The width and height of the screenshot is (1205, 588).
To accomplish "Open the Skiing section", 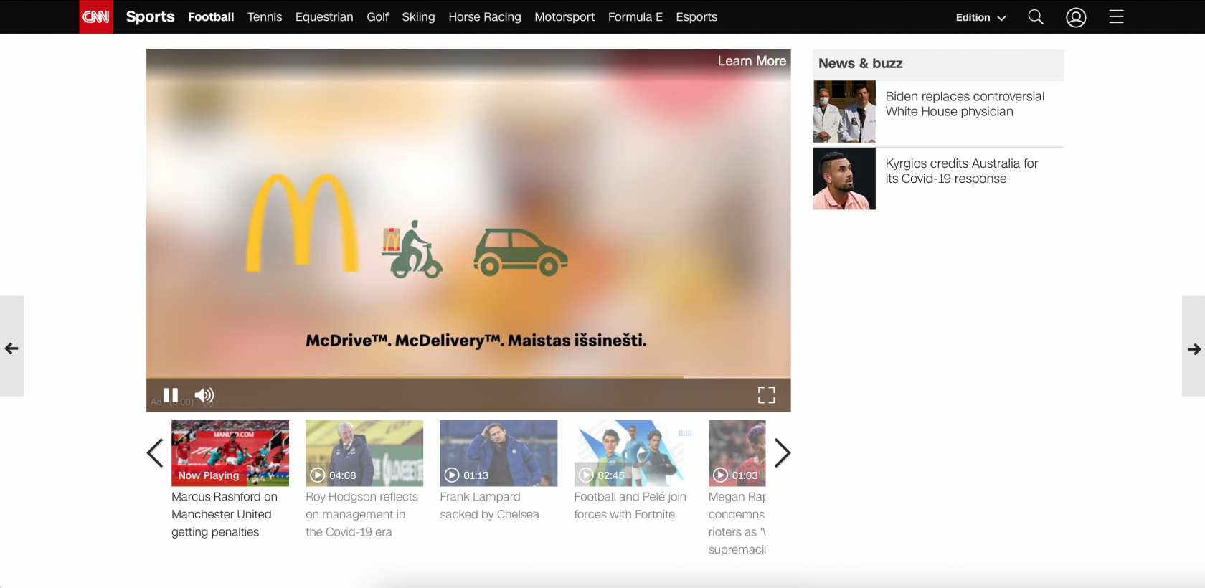I will pyautogui.click(x=418, y=16).
